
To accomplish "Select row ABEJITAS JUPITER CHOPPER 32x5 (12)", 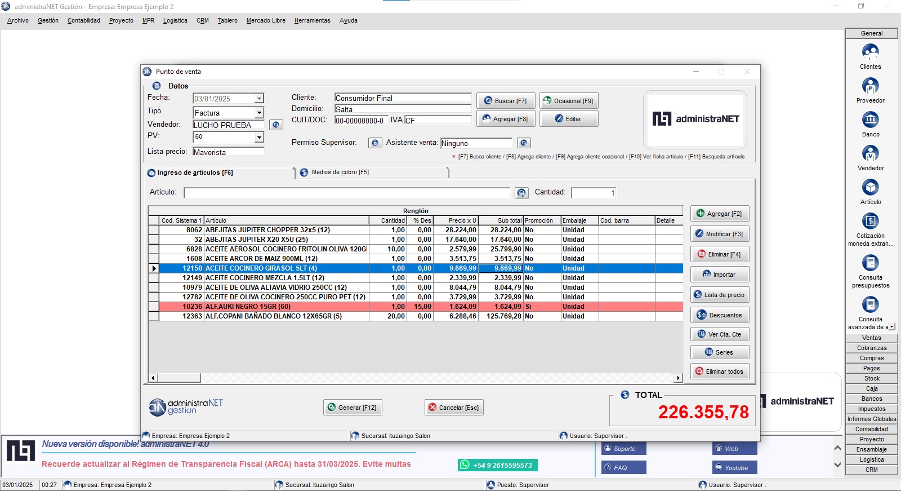I will click(416, 230).
